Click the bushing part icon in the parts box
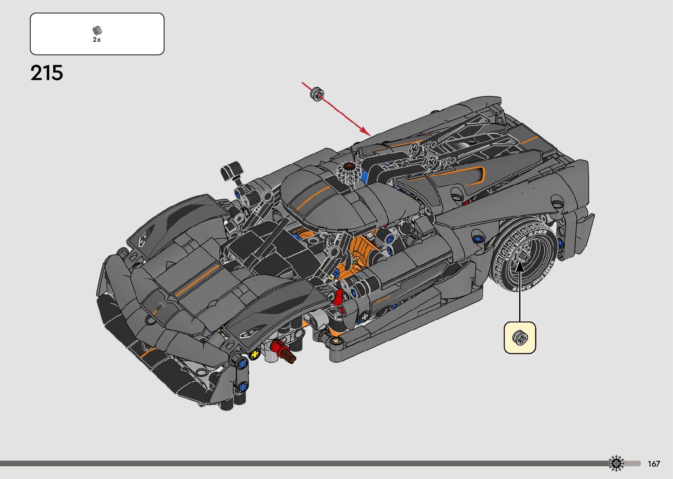Screen dimensions: 673x479 click(x=97, y=30)
